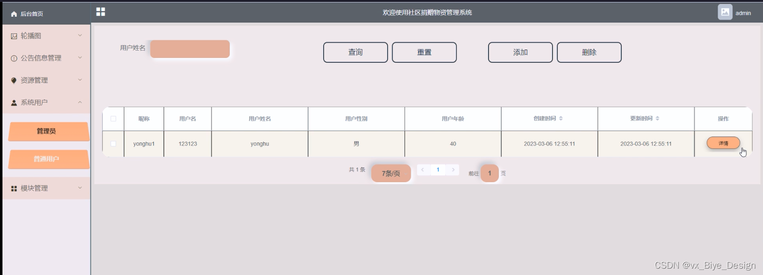
Task: Click the 用户性别 column header
Action: click(356, 119)
